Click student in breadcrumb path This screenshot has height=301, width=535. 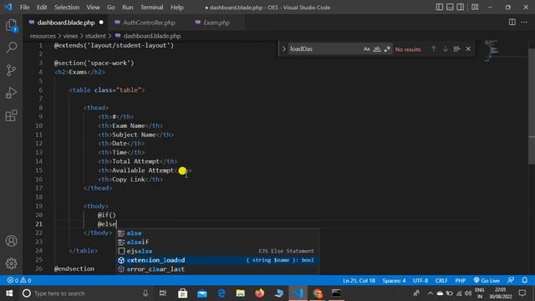(x=95, y=36)
